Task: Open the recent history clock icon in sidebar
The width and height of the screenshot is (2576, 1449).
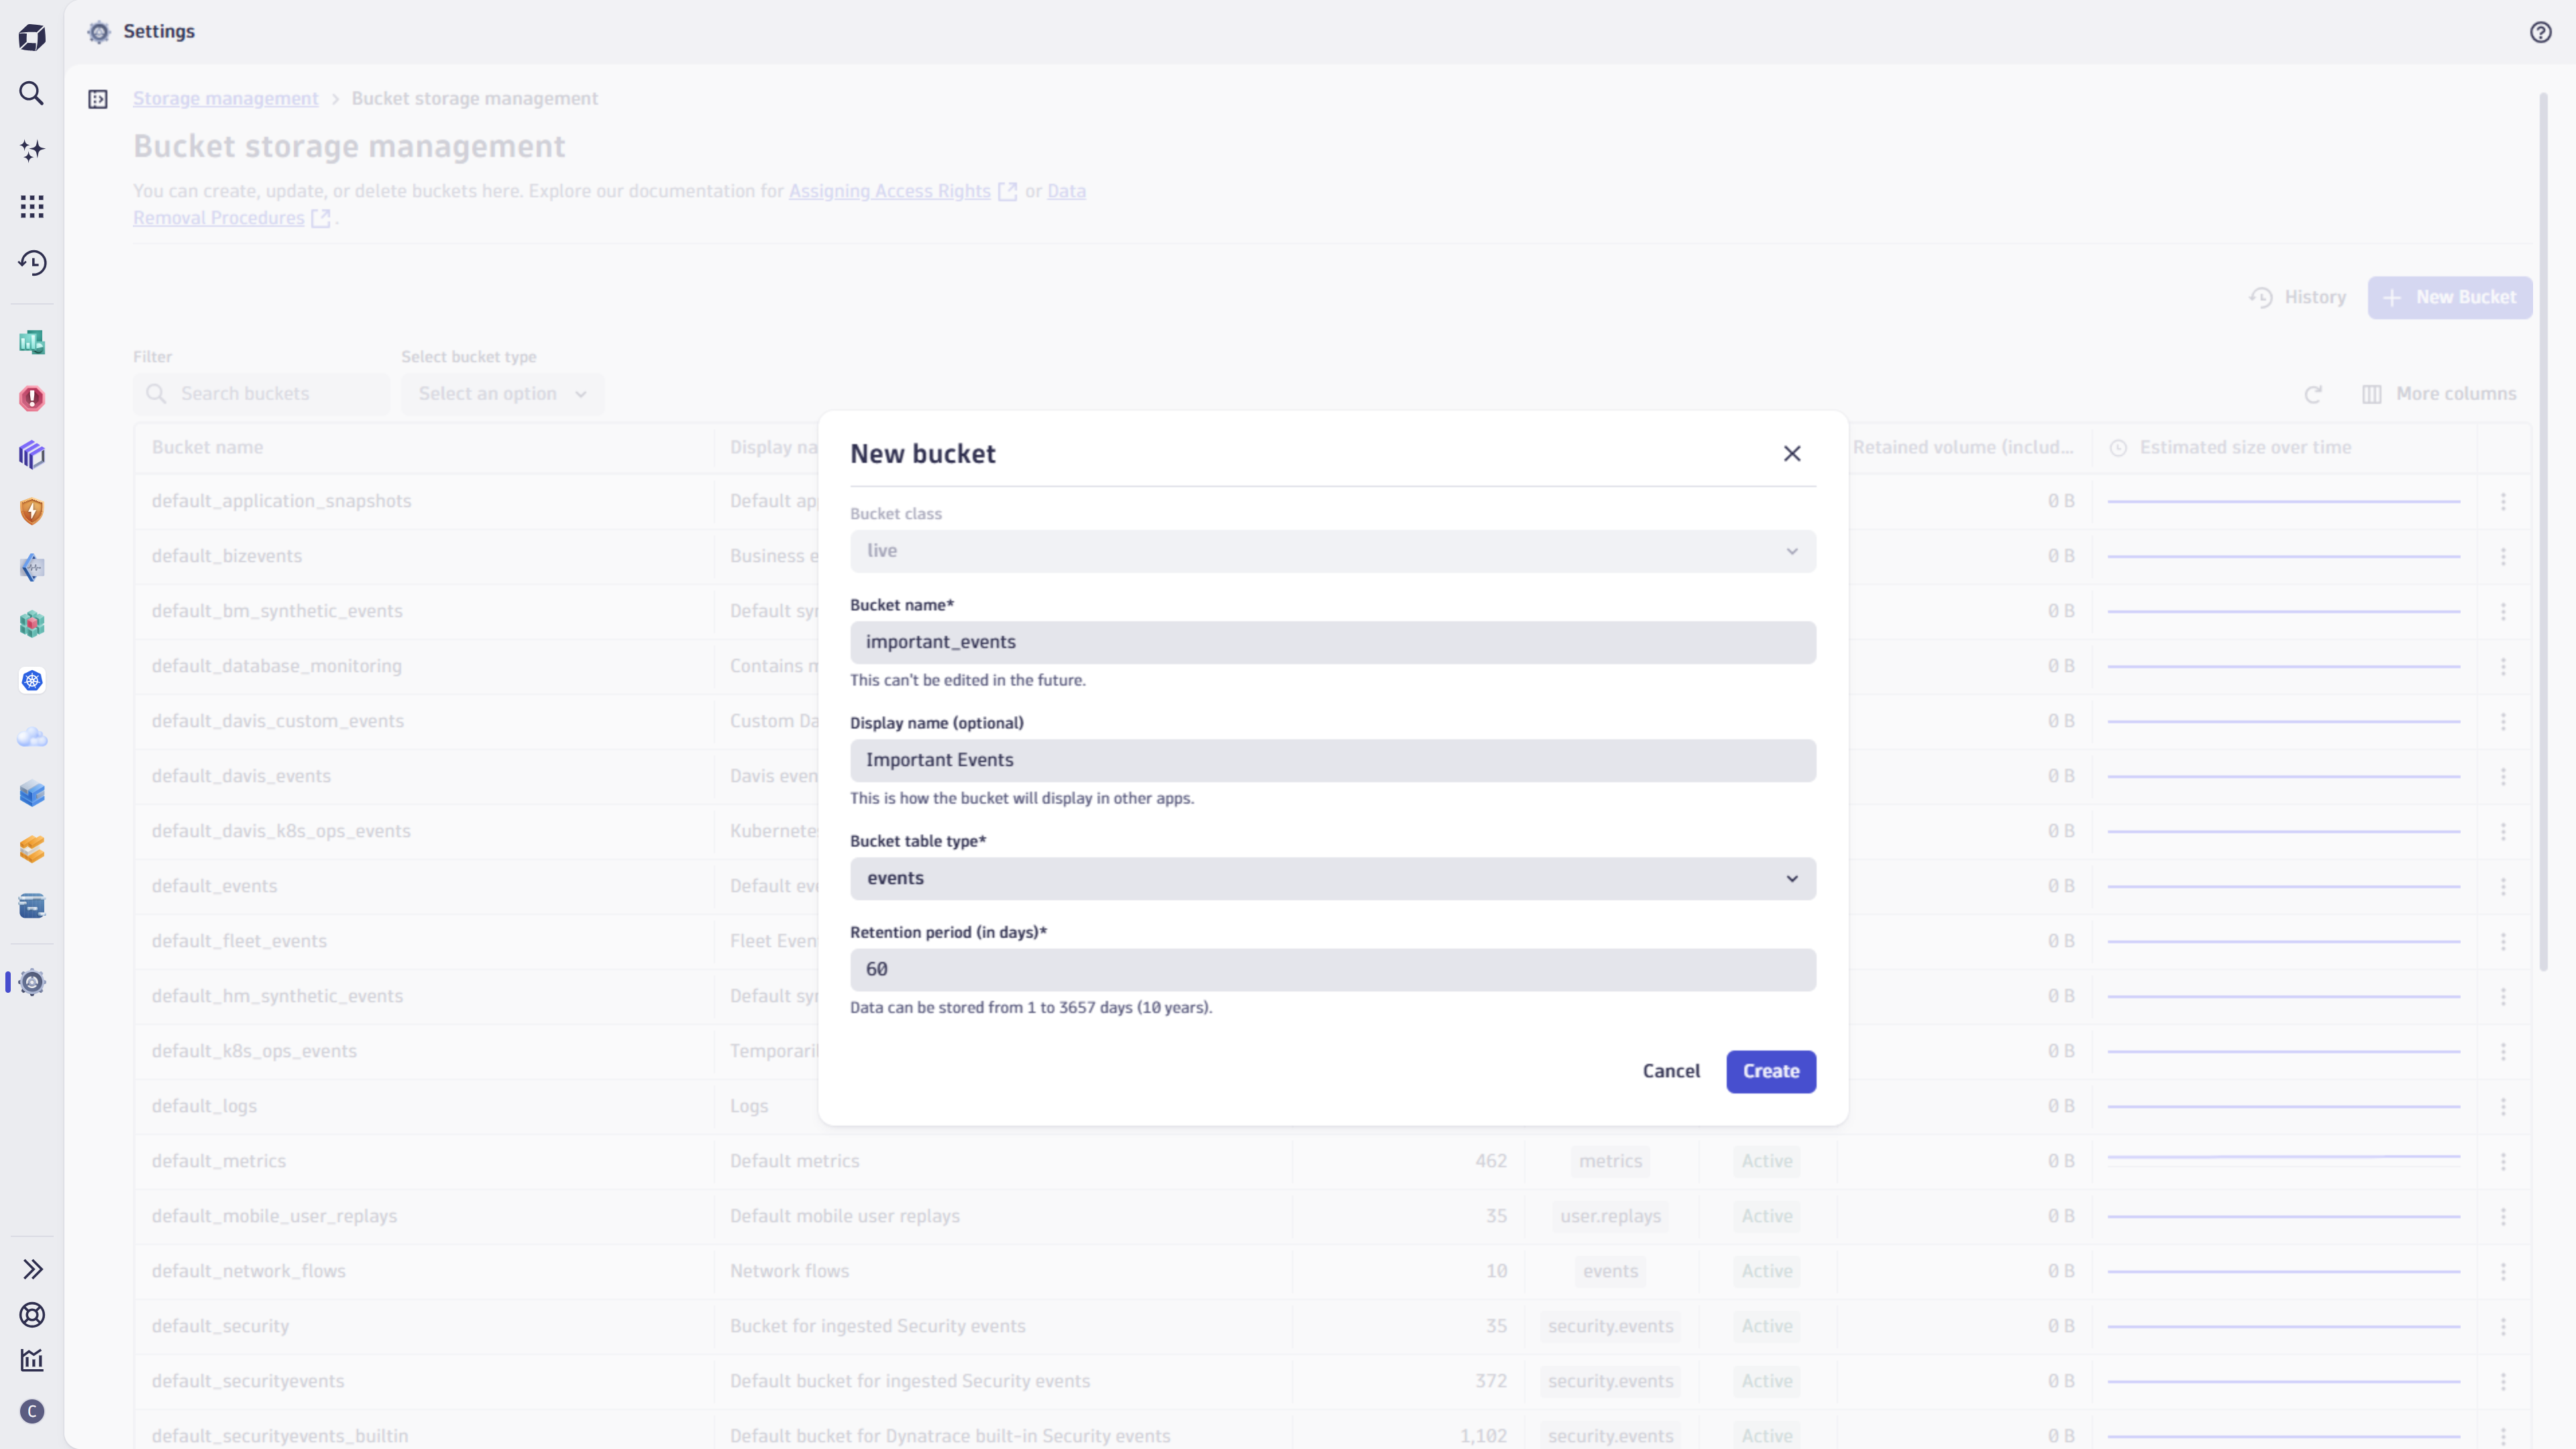Action: 32,263
